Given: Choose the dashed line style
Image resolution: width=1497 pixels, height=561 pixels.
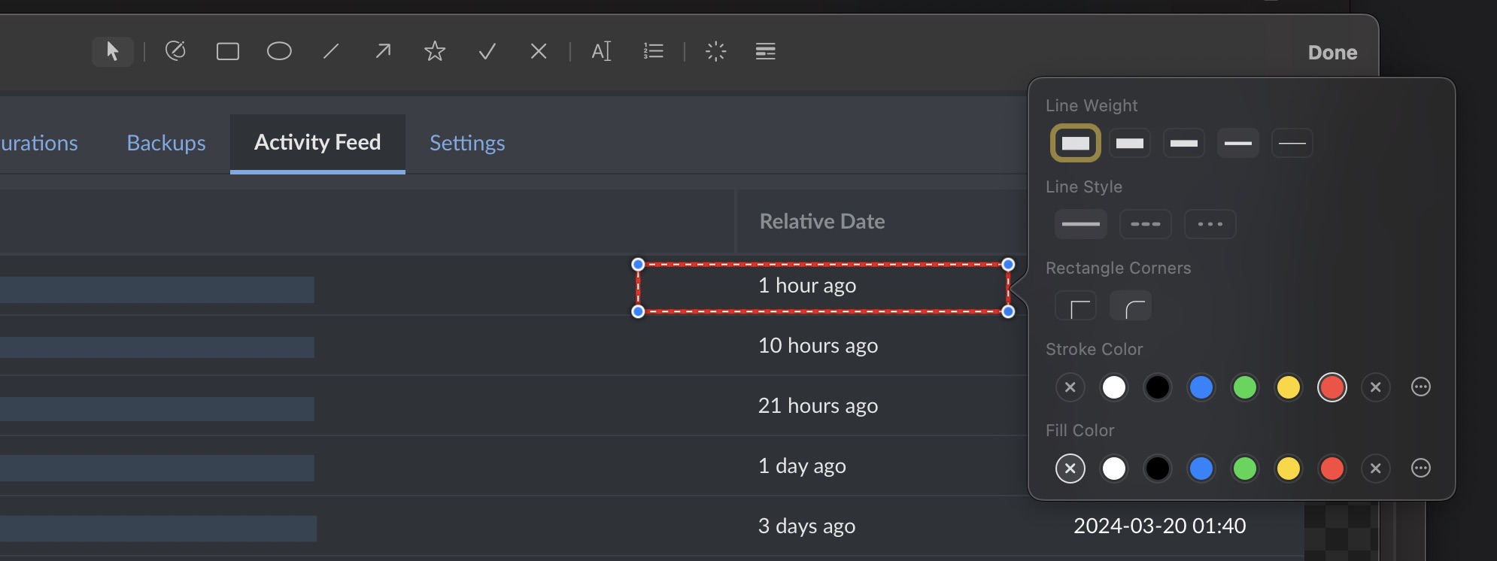Looking at the screenshot, I should tap(1146, 224).
